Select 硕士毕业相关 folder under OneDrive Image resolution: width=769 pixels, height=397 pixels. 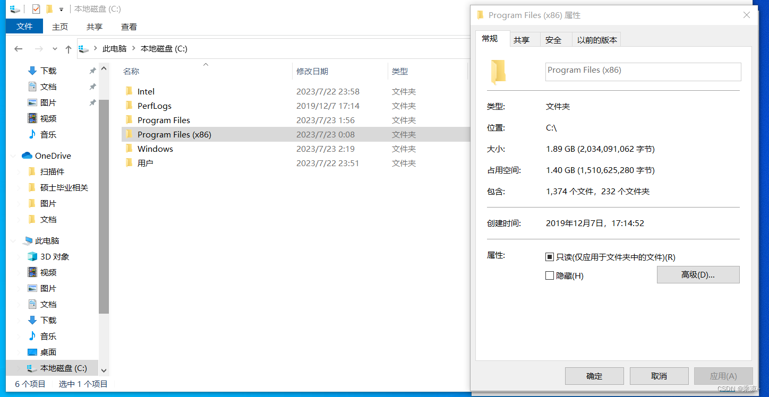point(64,187)
